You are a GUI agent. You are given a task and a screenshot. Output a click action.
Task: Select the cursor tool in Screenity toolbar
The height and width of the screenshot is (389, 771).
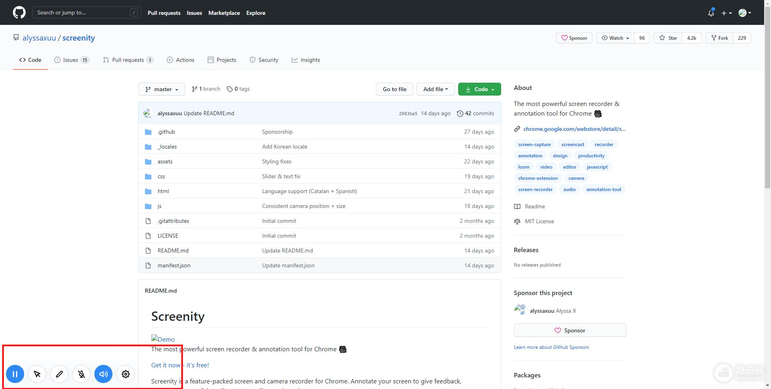37,374
